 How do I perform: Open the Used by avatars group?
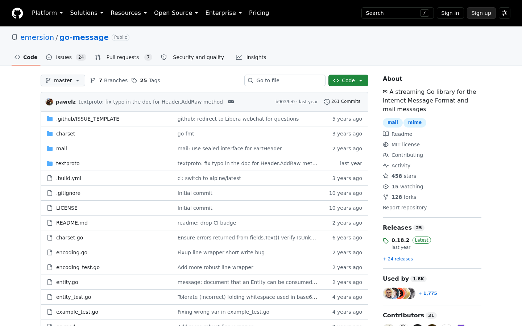coord(399,293)
